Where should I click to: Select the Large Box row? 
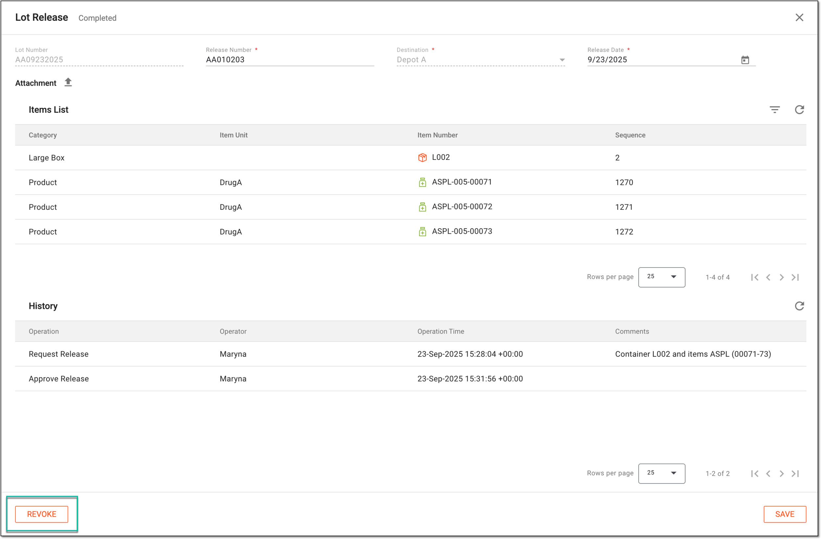click(411, 158)
